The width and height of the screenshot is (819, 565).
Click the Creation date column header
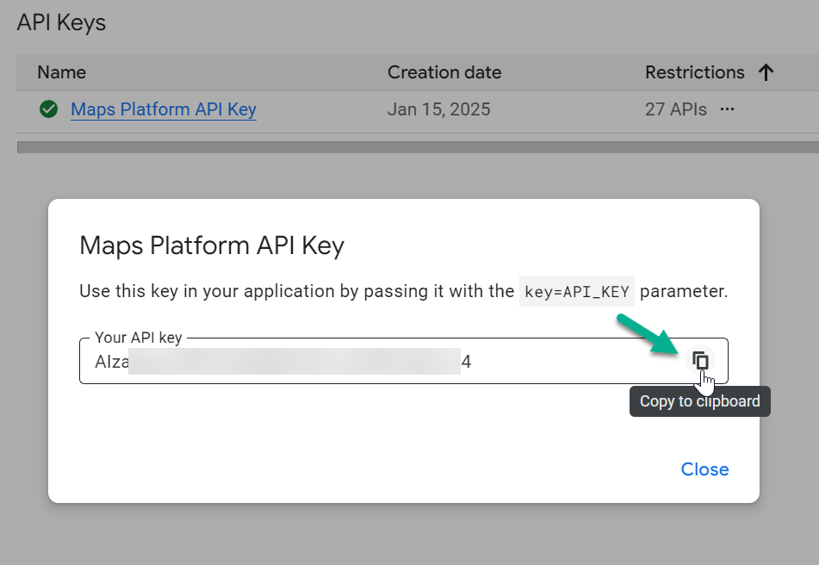tap(444, 72)
